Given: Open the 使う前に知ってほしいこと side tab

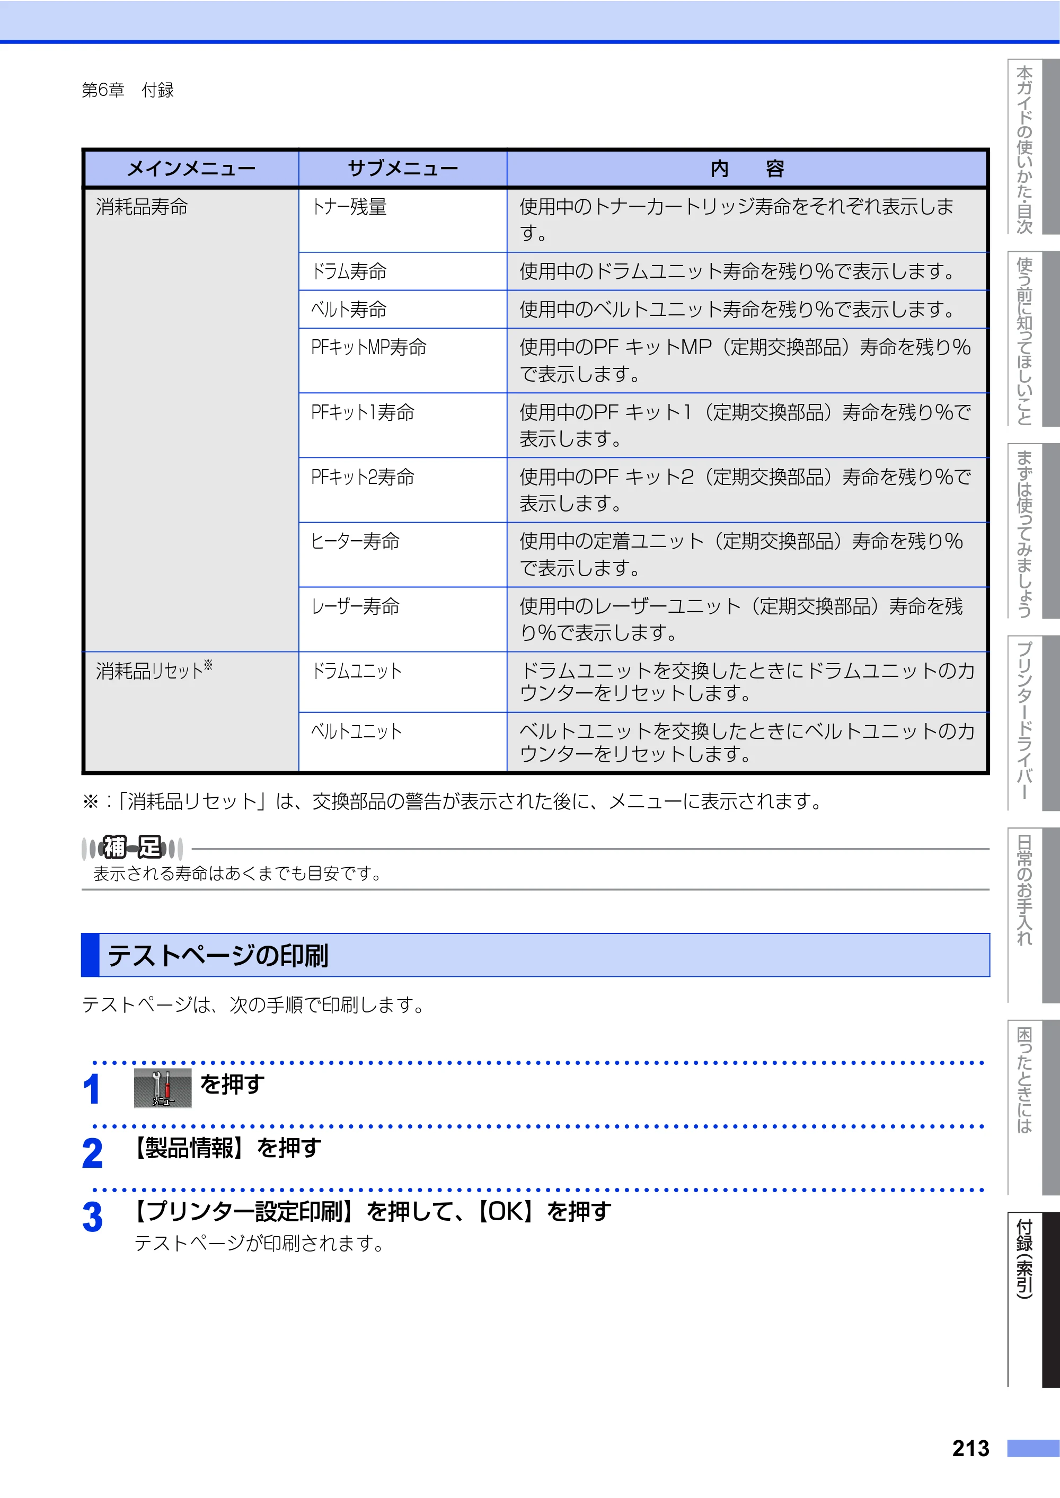Looking at the screenshot, I should pos(1032,339).
